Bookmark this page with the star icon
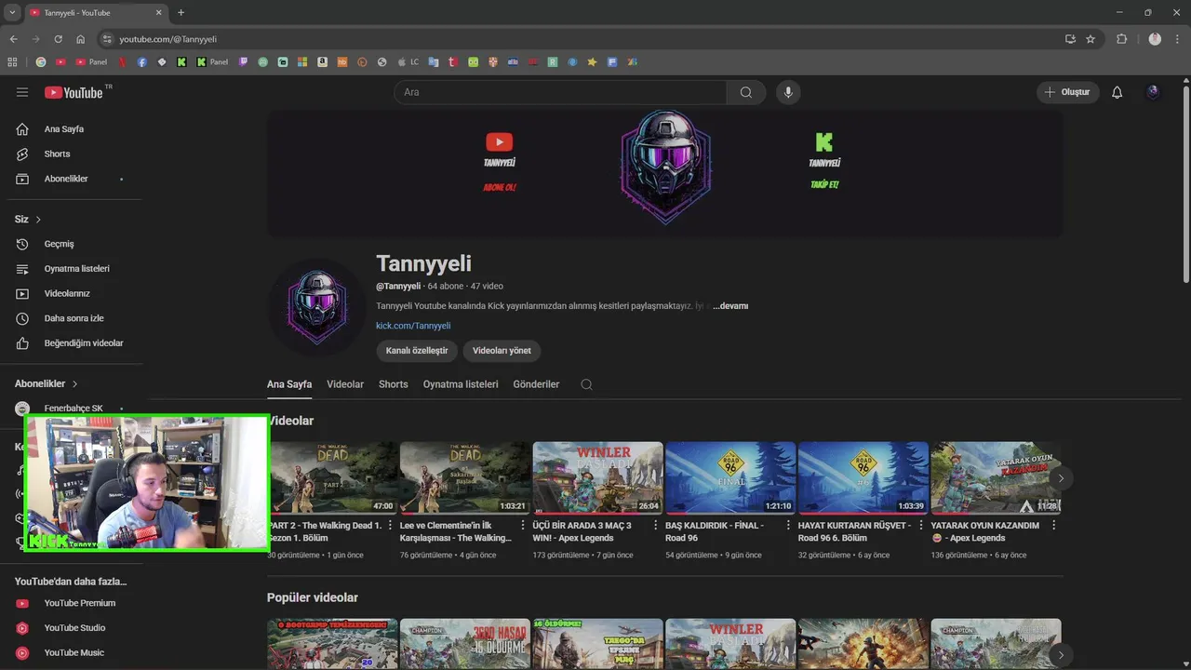The image size is (1191, 670). click(x=1091, y=39)
